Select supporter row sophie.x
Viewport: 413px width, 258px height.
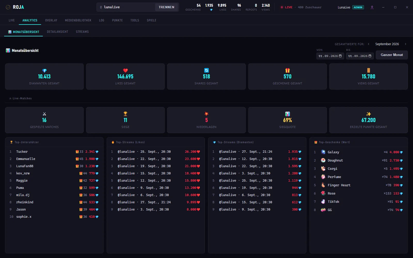tap(54, 217)
